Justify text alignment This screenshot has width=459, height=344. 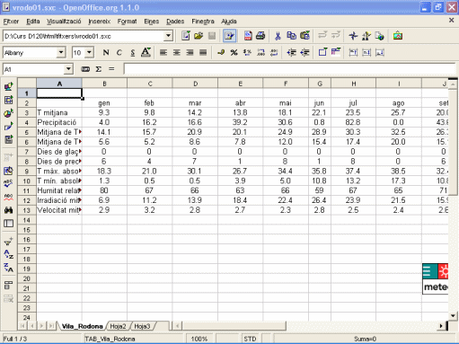point(203,53)
